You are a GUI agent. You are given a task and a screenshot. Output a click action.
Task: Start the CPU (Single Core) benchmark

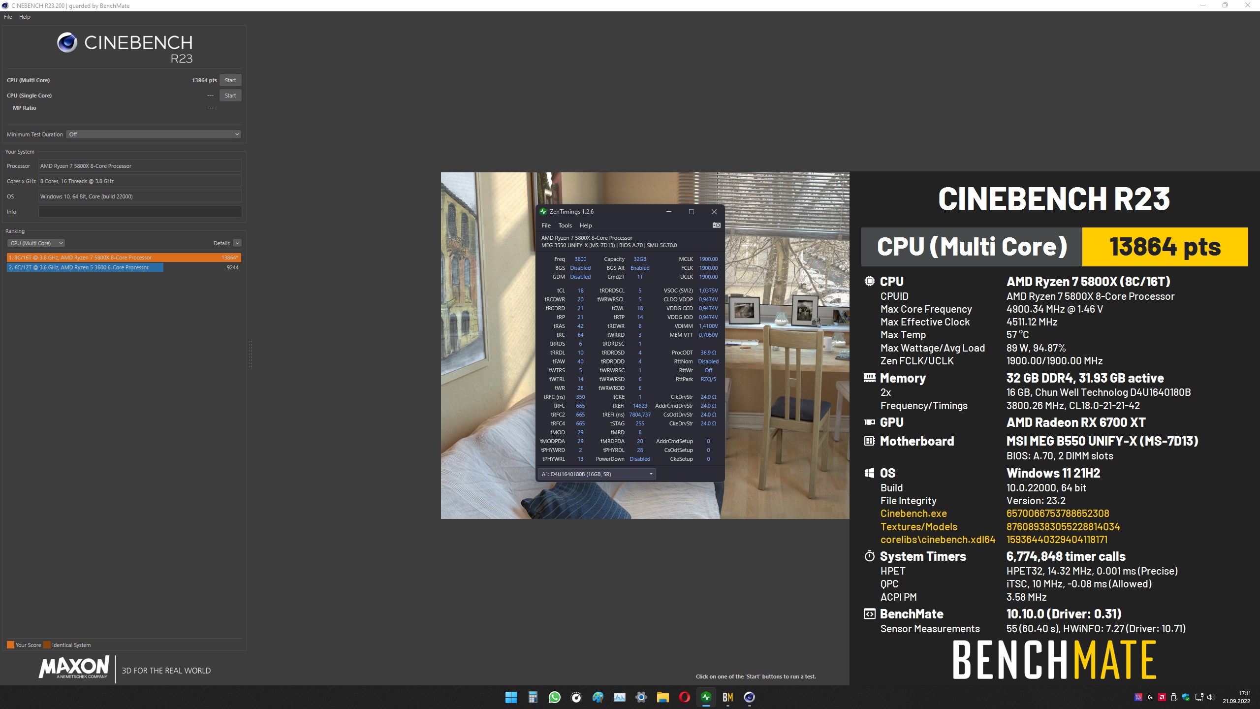tap(230, 95)
